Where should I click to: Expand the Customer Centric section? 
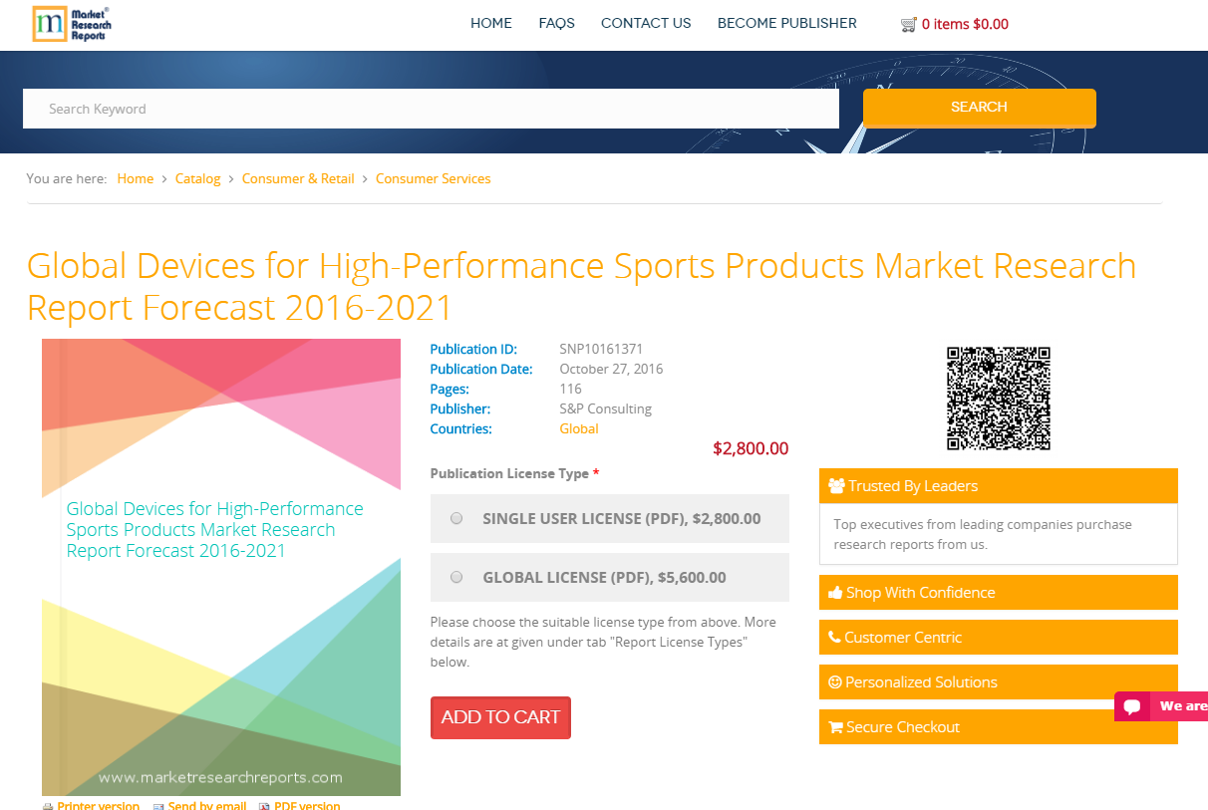pos(999,638)
